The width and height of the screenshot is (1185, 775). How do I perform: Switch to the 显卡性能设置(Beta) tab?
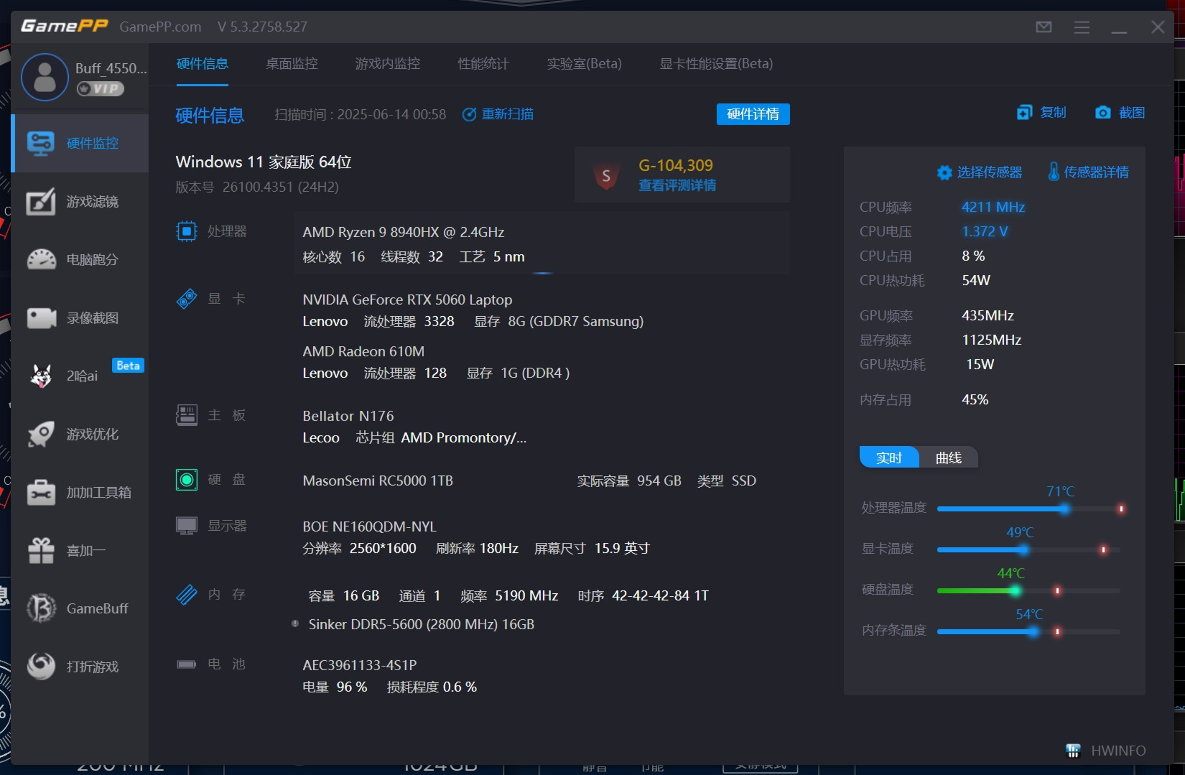pyautogui.click(x=716, y=64)
